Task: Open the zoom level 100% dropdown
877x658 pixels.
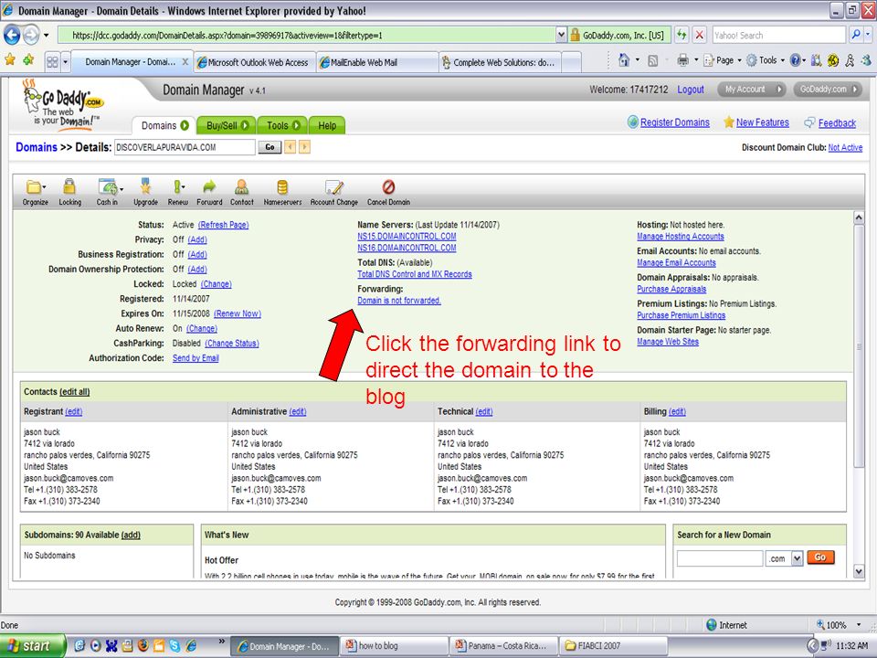Action: [859, 625]
